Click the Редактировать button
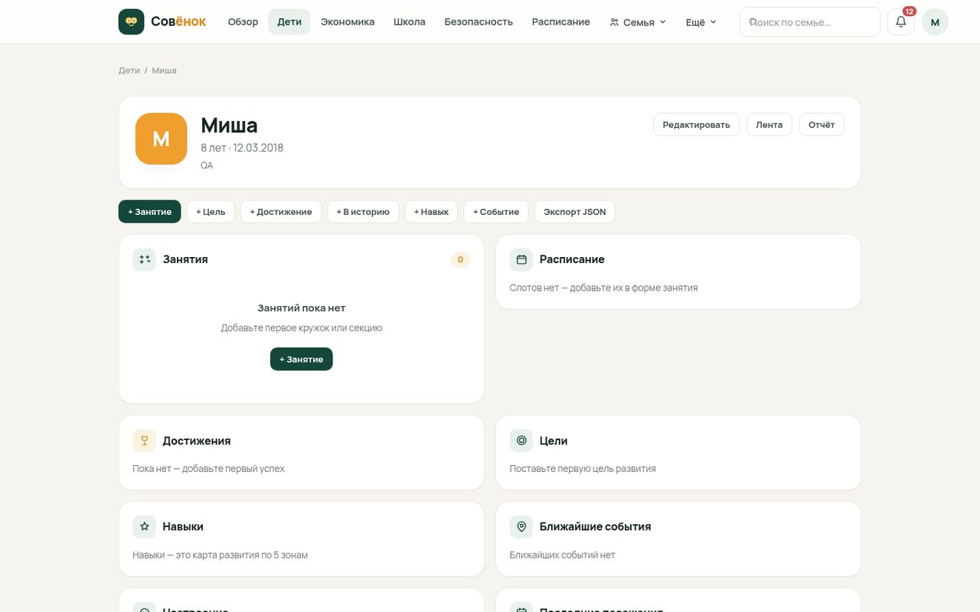The image size is (980, 612). [696, 125]
